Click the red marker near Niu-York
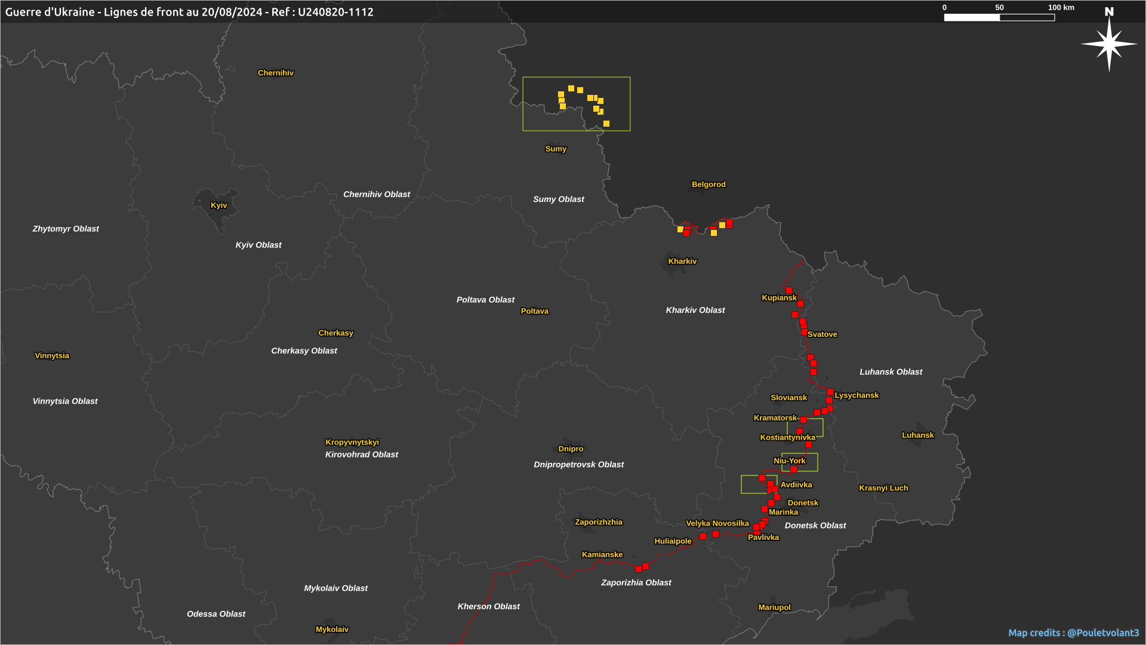This screenshot has width=1146, height=645. click(794, 469)
